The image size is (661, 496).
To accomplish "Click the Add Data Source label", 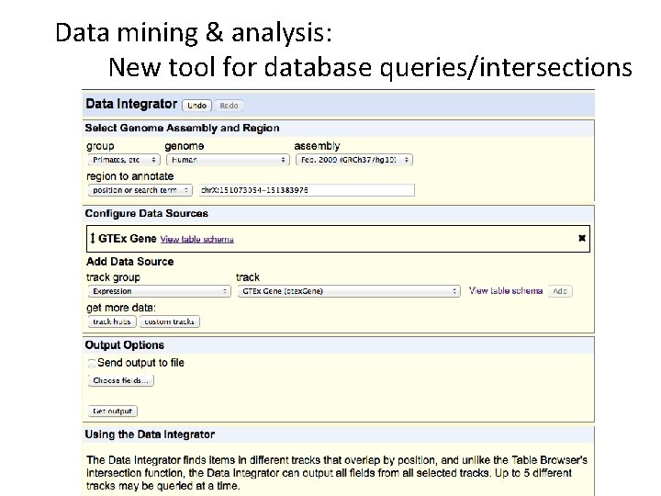I will click(129, 262).
